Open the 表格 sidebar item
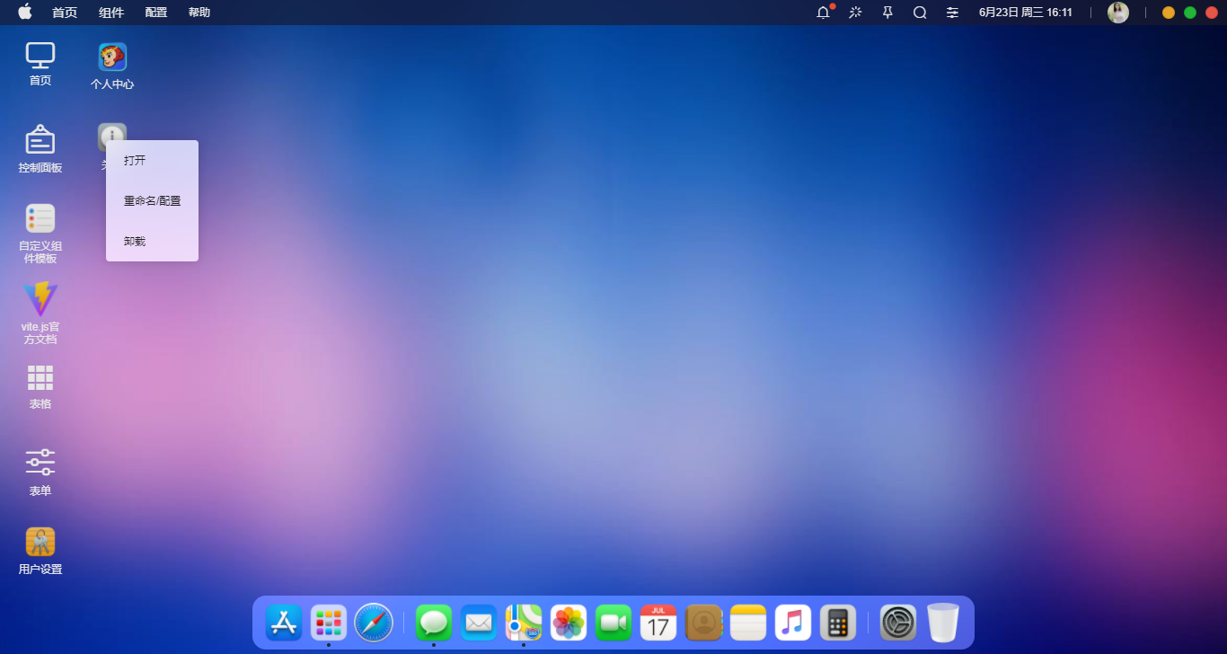This screenshot has height=654, width=1227. click(40, 386)
